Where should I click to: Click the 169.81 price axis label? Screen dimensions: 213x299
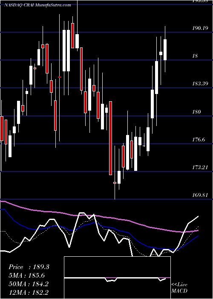coord(200,195)
